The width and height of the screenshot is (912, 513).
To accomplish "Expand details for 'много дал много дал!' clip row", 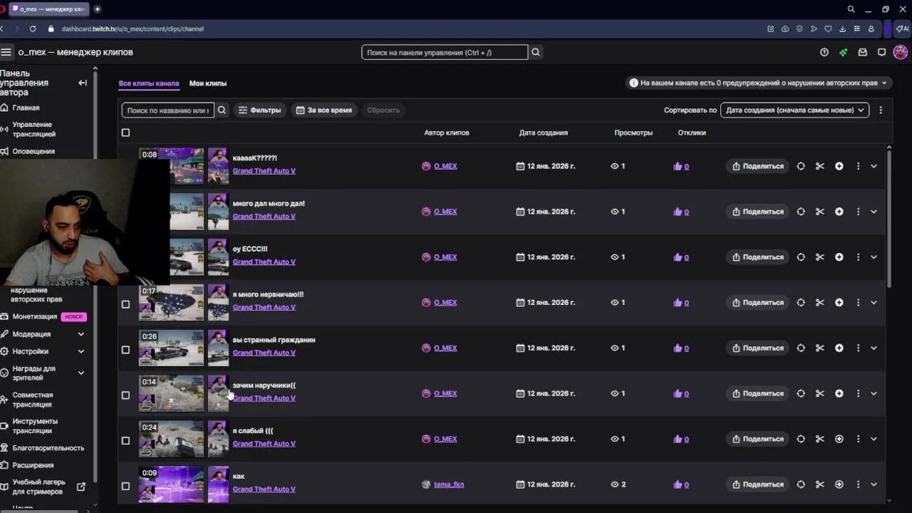I will (x=874, y=212).
